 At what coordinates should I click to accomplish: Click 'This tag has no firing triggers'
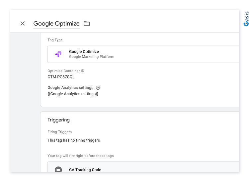click(x=74, y=140)
